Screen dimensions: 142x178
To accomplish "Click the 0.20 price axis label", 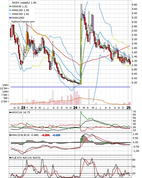I will point(134,83).
